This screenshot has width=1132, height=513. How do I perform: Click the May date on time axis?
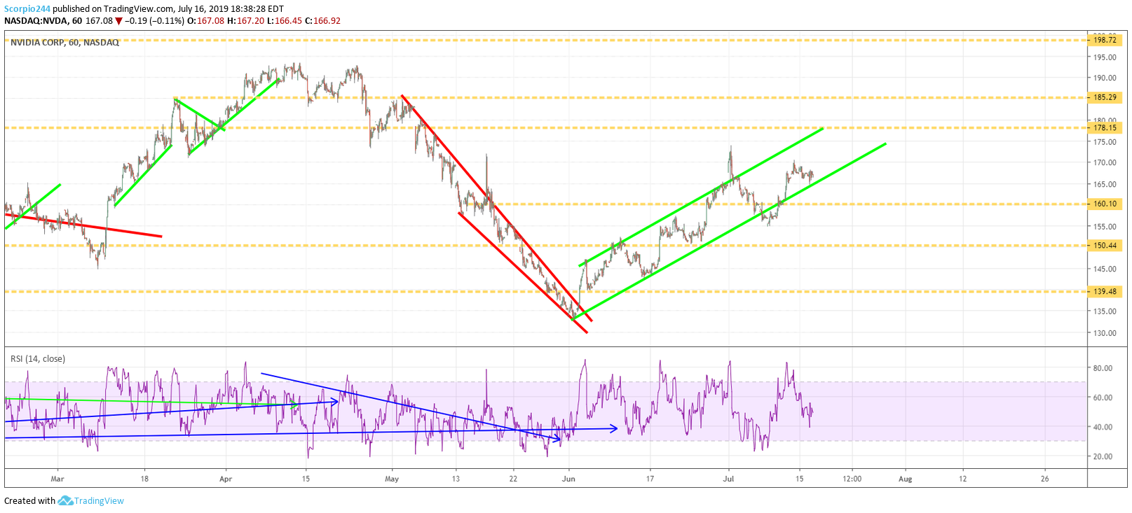[x=392, y=479]
